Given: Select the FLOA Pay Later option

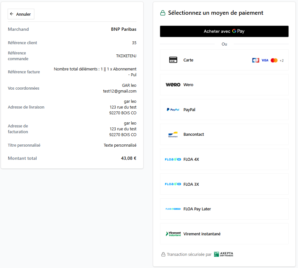Looking at the screenshot, I should point(224,209).
